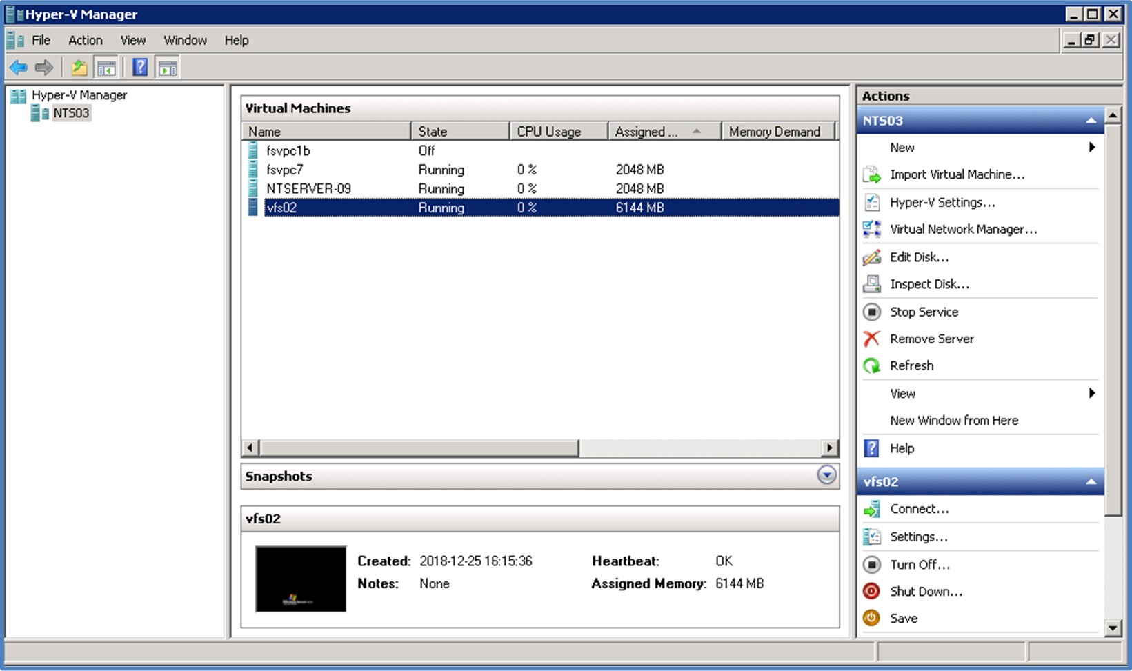Image resolution: width=1132 pixels, height=671 pixels.
Task: Collapse the NTS03 actions group
Action: [1091, 121]
